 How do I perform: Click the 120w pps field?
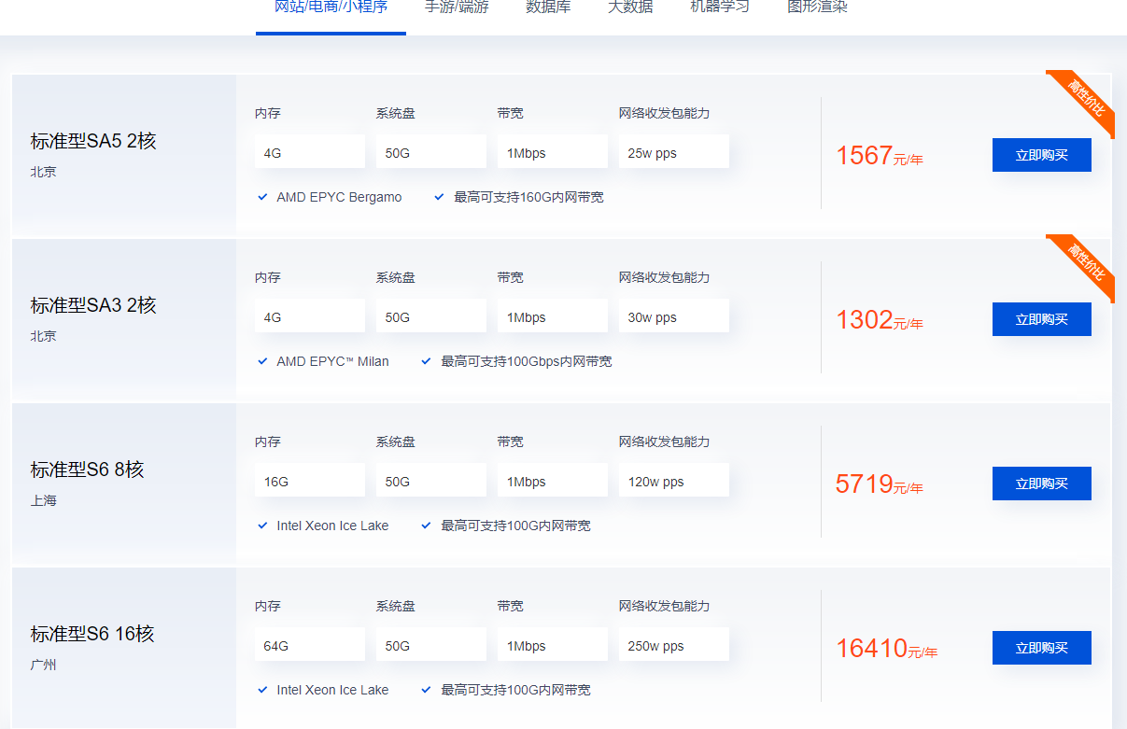[673, 482]
